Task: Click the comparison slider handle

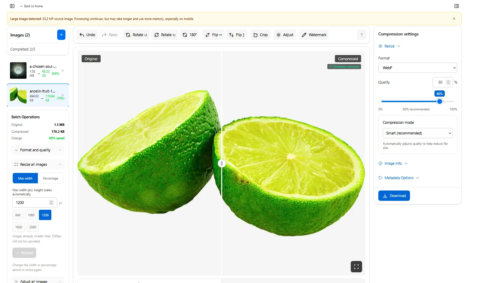Action: coord(222,163)
